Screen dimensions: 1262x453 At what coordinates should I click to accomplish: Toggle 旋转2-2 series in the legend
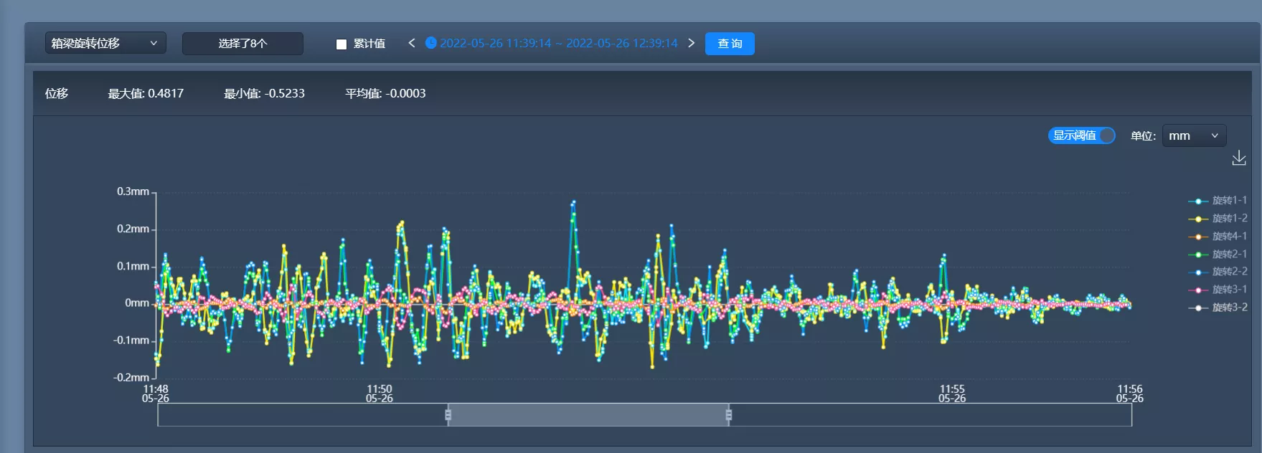1218,272
